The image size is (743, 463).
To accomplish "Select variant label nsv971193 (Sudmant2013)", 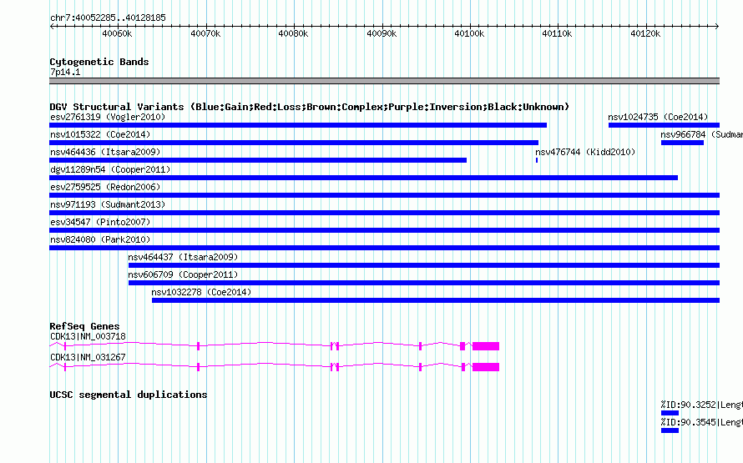I will pos(108,204).
